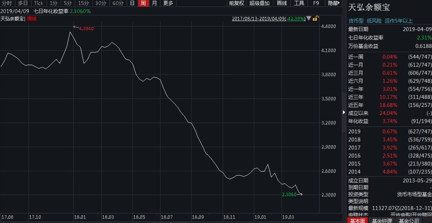432x223 pixels.
Task: Click the 近一周 0.04% return
Action: coord(390,57)
